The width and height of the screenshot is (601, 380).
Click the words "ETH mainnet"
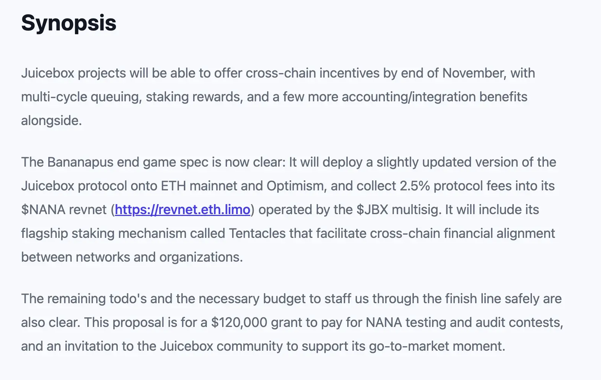tap(199, 186)
